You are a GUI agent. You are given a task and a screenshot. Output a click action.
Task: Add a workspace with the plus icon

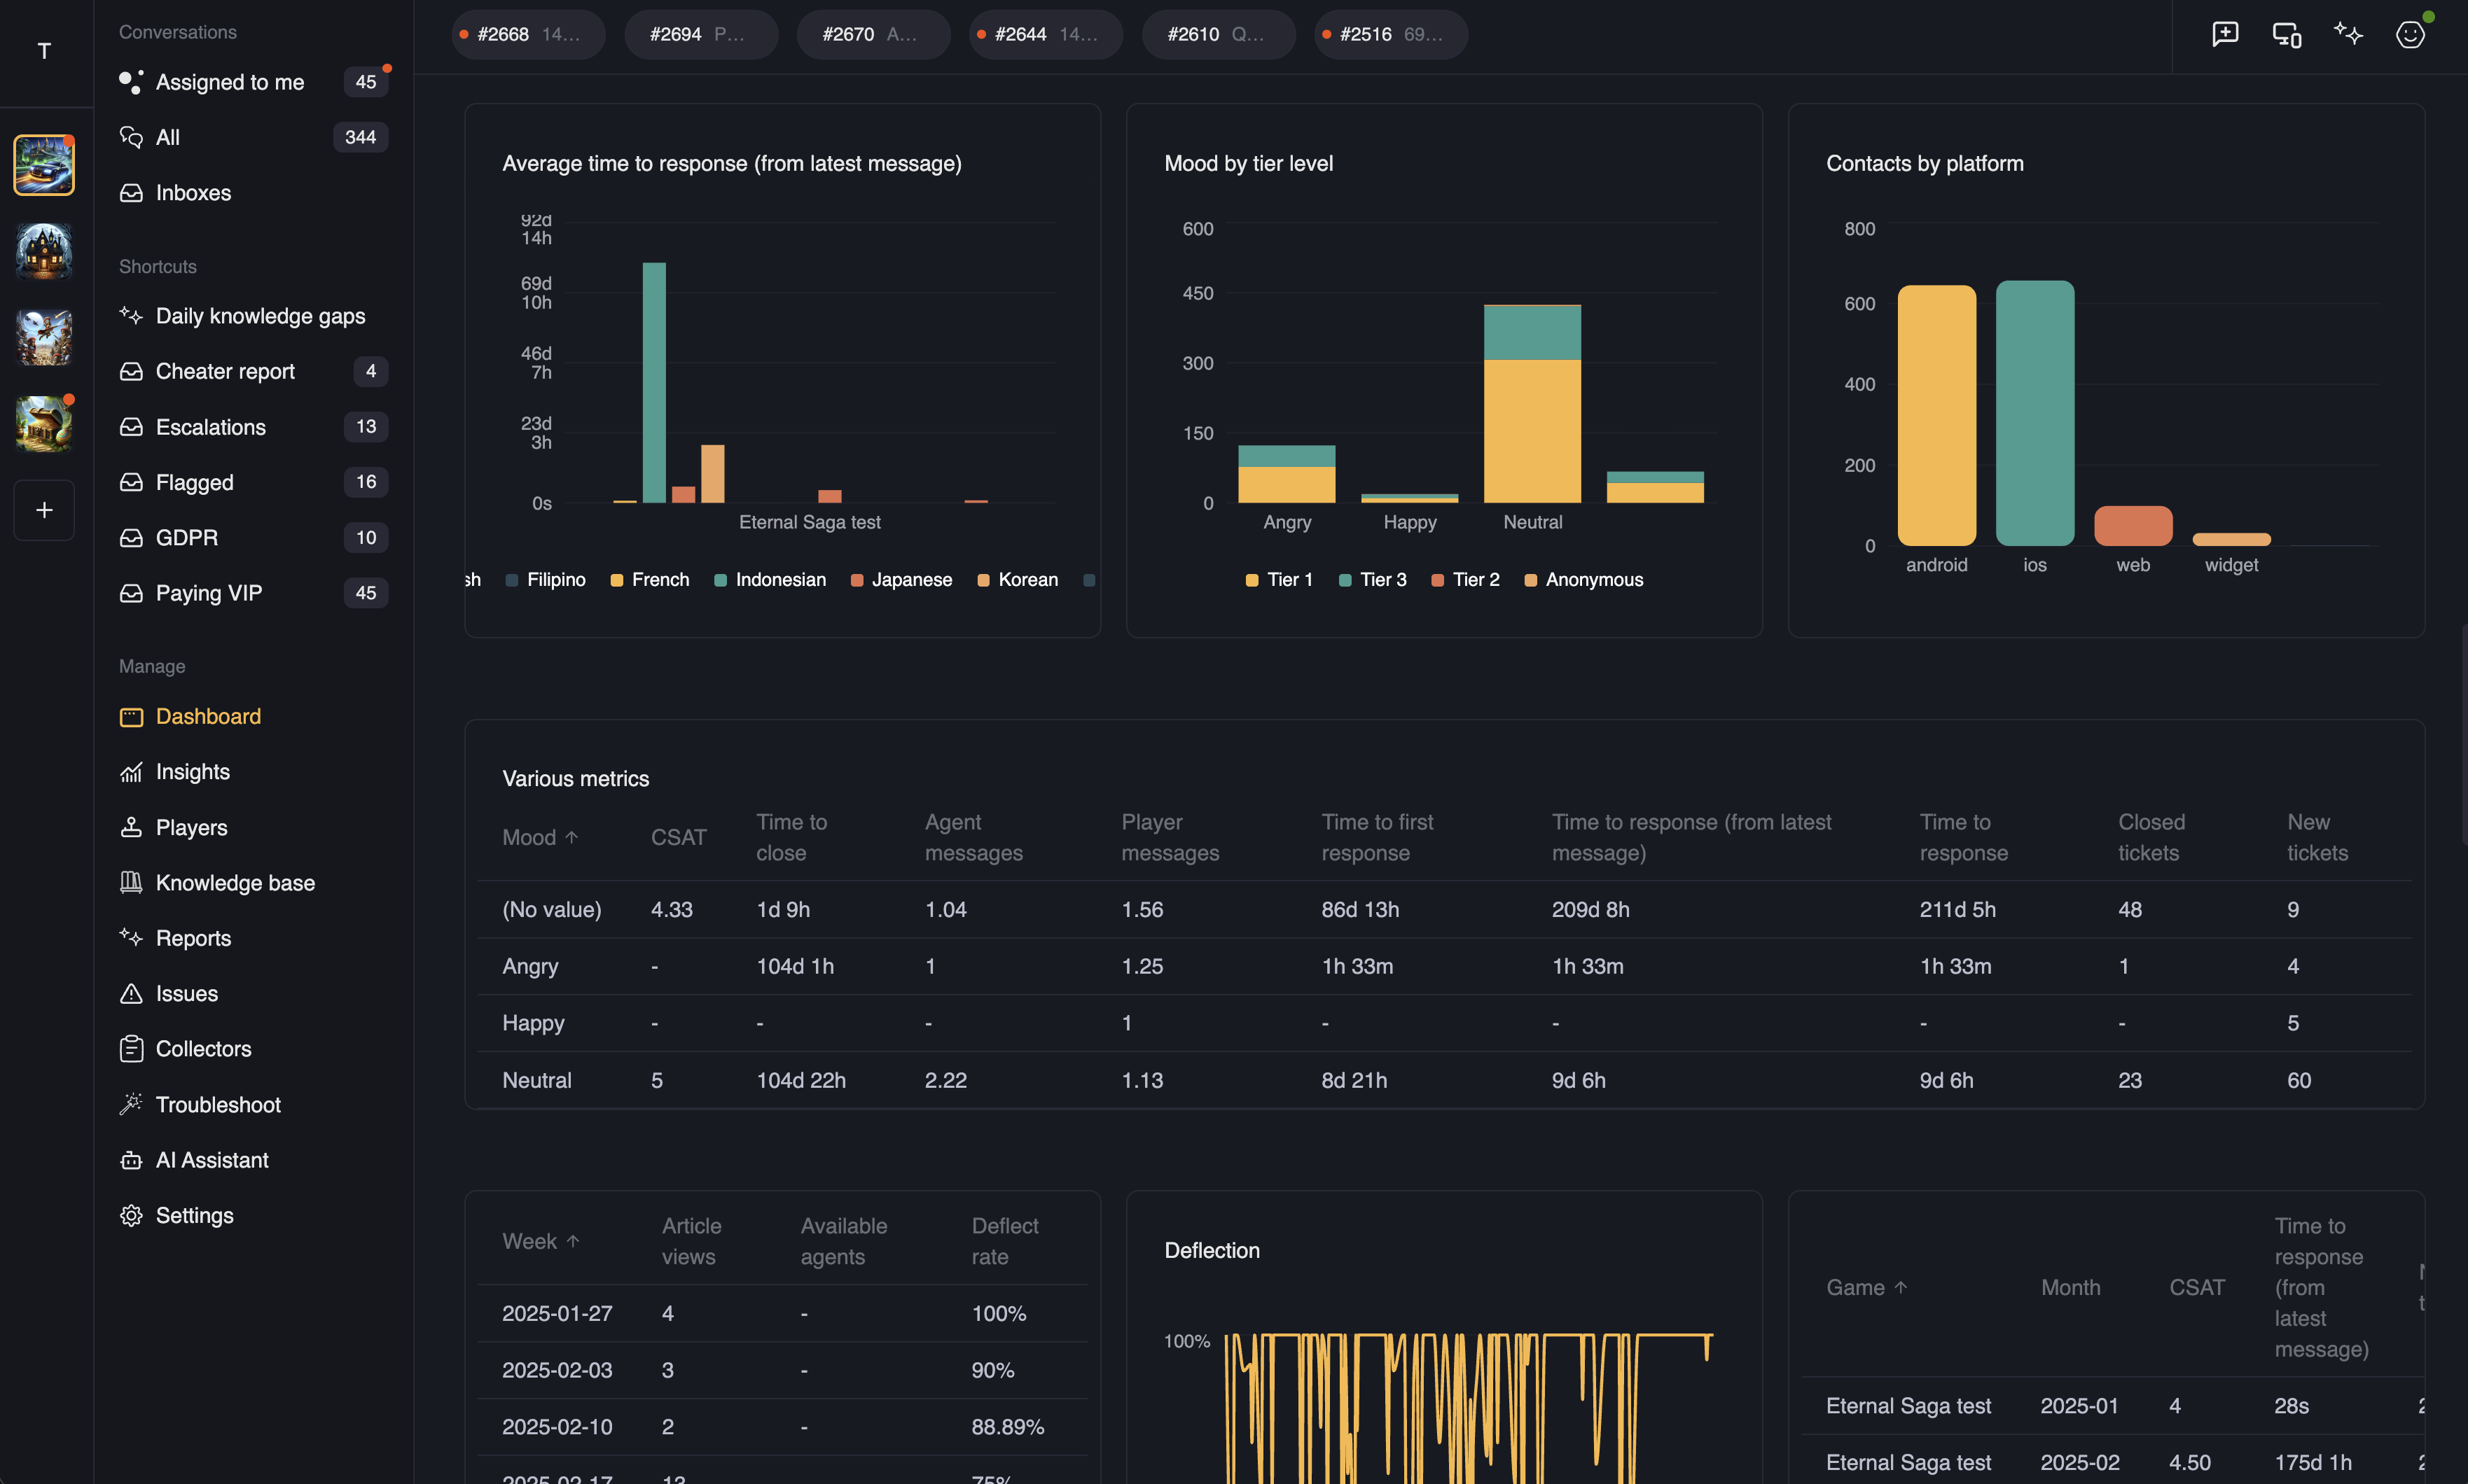[44, 510]
